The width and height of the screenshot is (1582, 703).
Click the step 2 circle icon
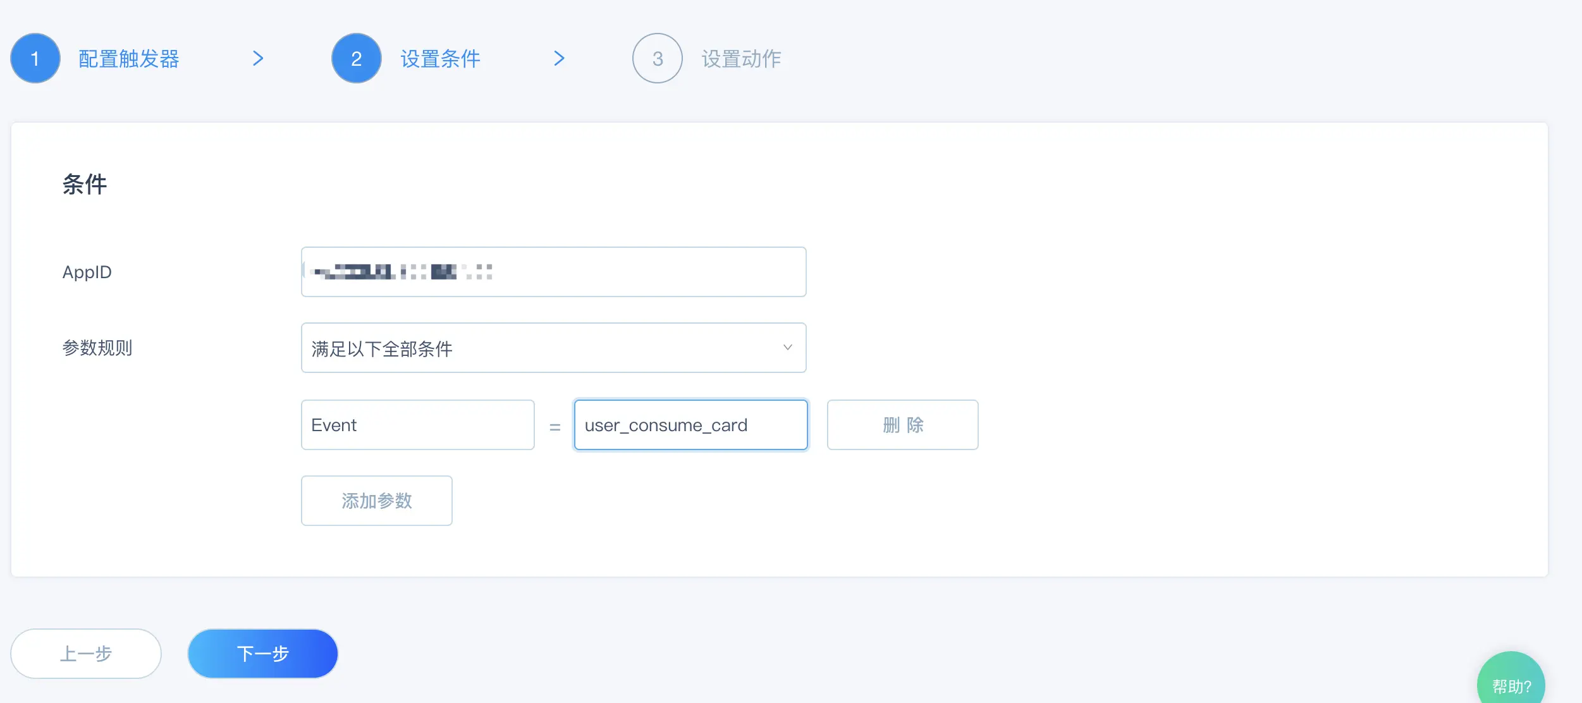coord(356,58)
